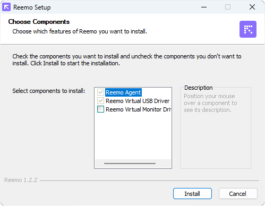Click the Description box placeholder text

coord(210,103)
